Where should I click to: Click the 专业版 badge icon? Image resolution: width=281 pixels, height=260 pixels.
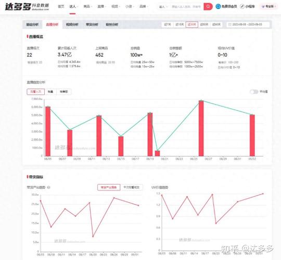click(263, 6)
